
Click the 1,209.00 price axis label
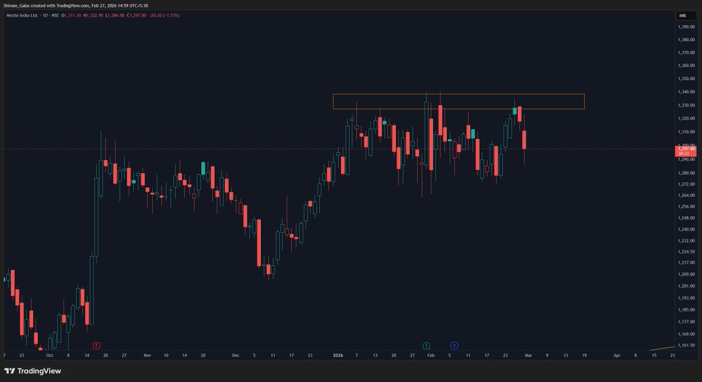685,274
